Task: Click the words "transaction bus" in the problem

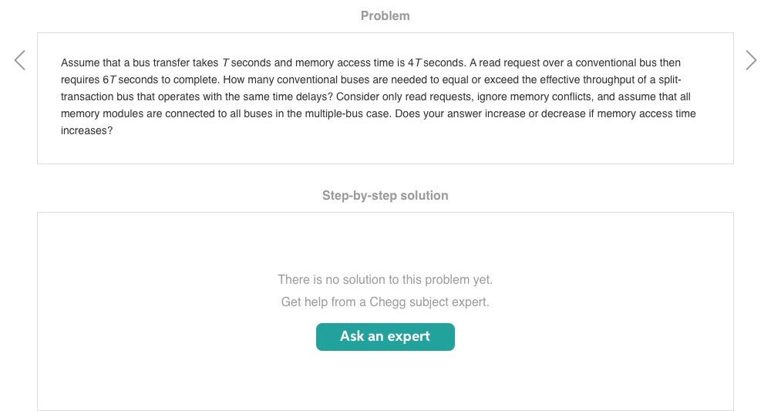Action: pos(97,96)
